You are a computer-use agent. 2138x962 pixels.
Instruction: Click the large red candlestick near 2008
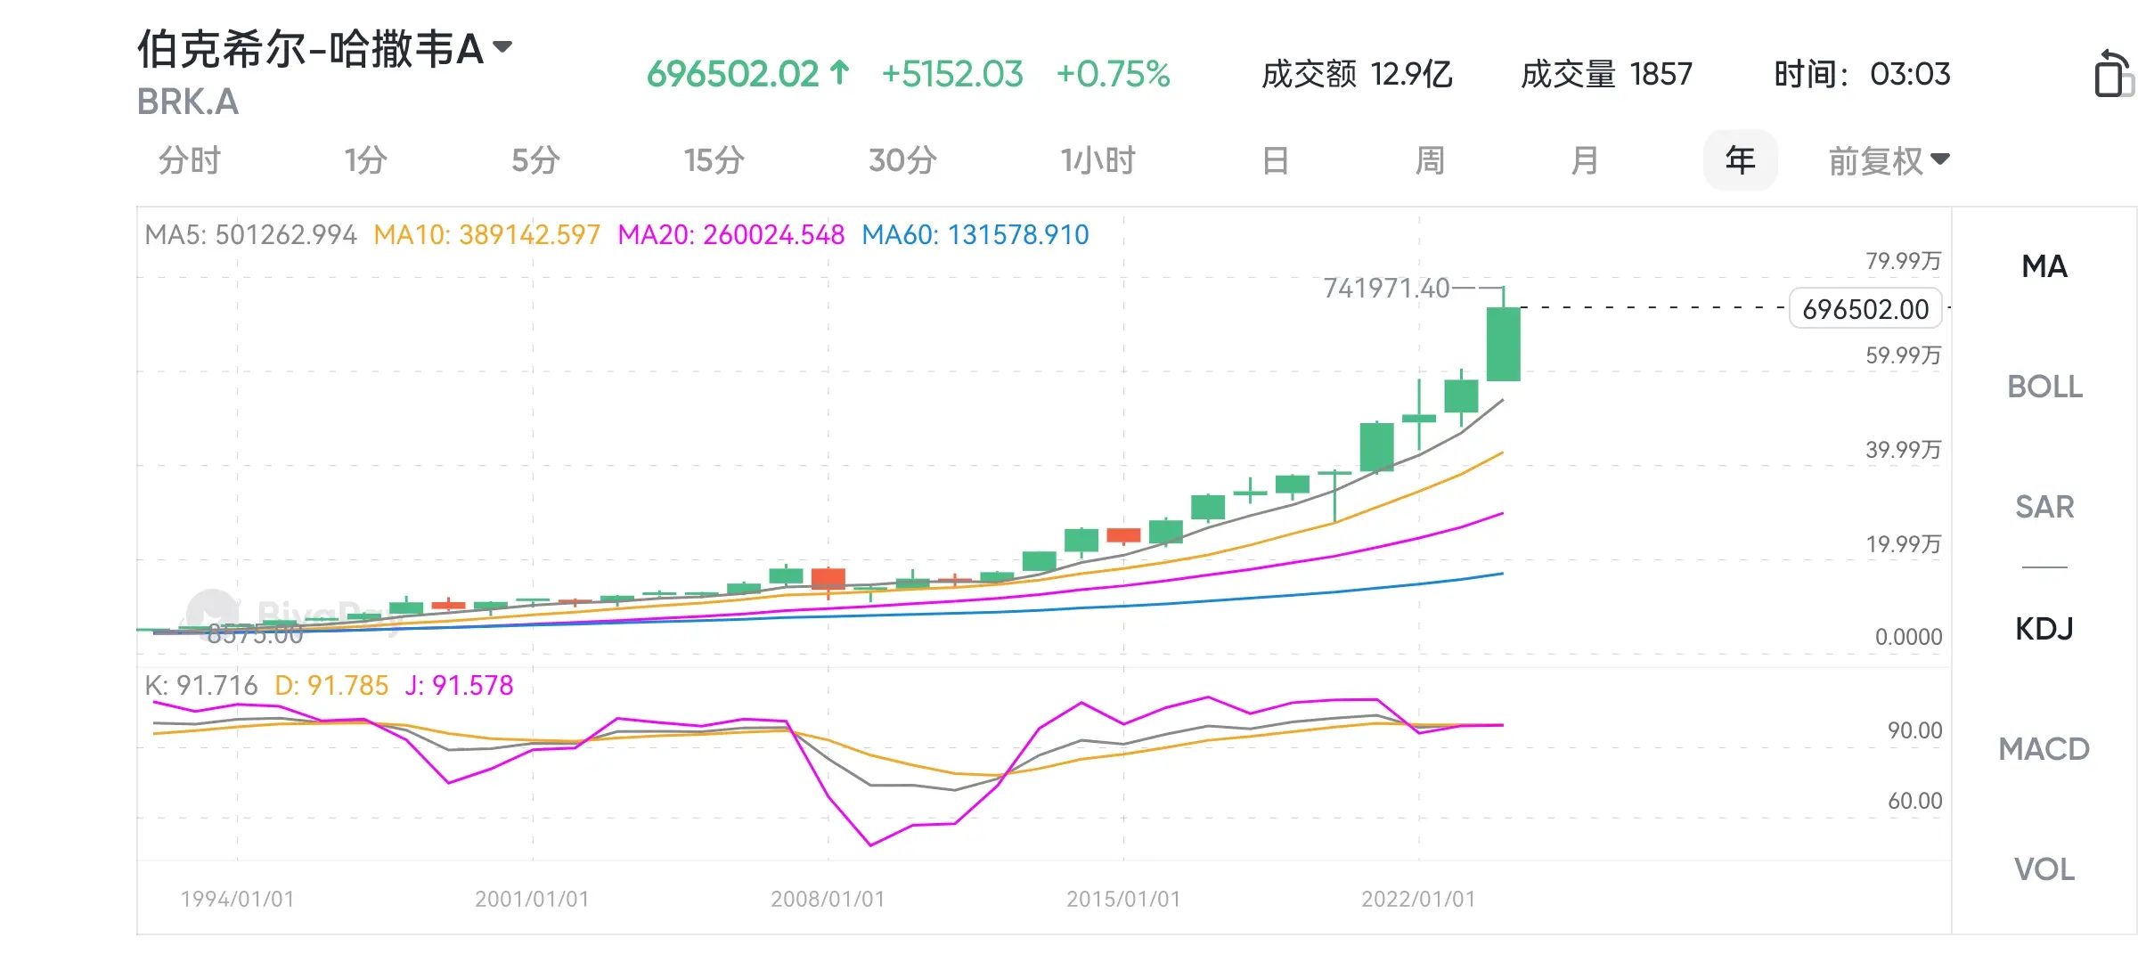(828, 579)
